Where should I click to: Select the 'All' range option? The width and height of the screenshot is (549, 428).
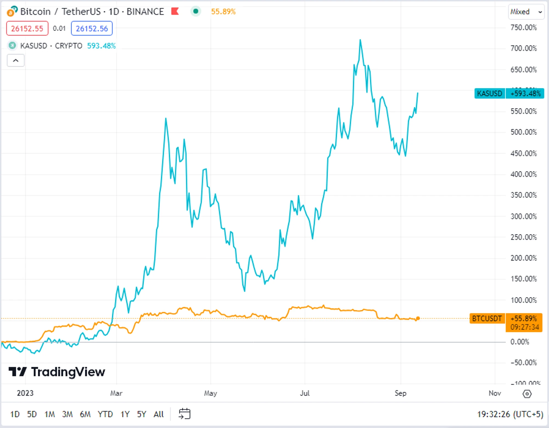click(x=159, y=414)
